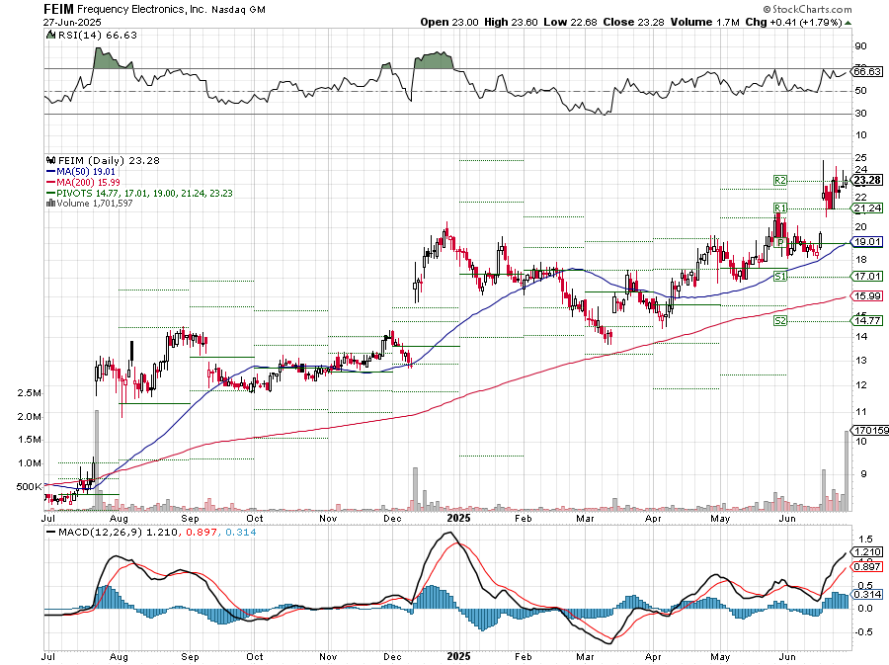Click the 21.24 price axis tag
This screenshot has width=889, height=665.
tap(867, 208)
